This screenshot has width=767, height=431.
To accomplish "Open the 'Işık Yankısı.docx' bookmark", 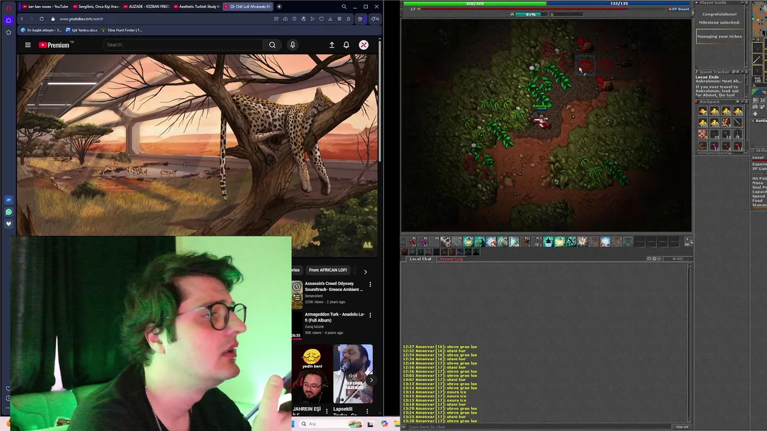I will [81, 30].
